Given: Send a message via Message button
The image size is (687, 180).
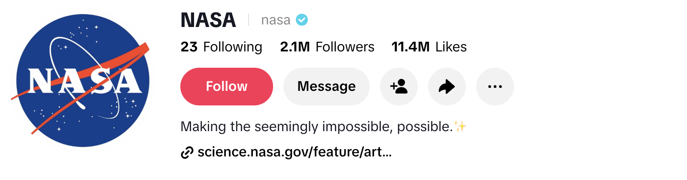Looking at the screenshot, I should pos(326,87).
